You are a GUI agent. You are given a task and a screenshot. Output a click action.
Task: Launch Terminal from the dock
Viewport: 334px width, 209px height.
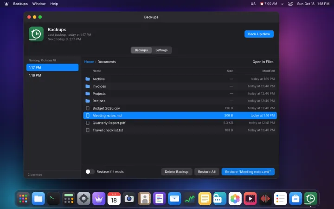(53, 199)
